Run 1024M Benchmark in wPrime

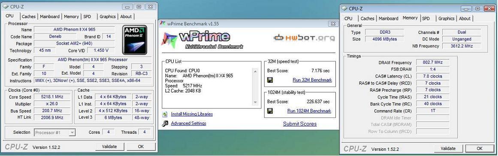[x=309, y=111]
